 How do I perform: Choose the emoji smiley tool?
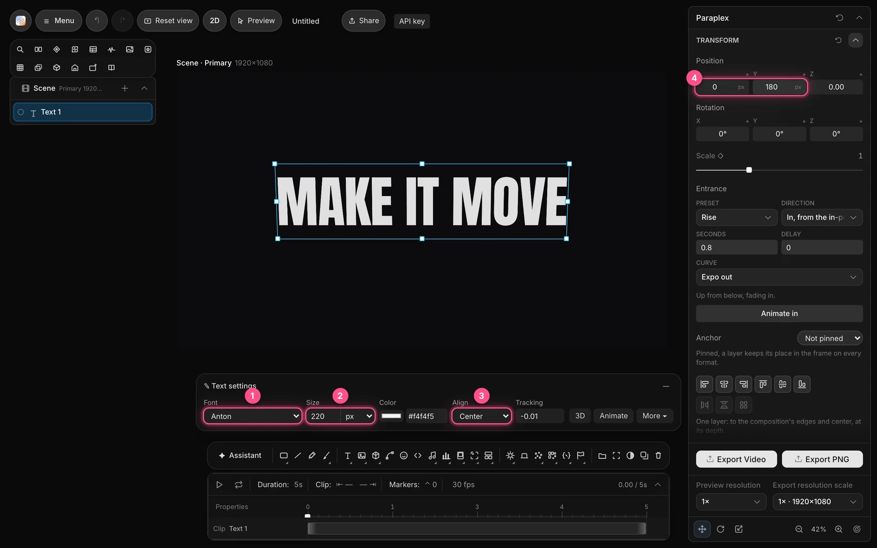click(404, 455)
